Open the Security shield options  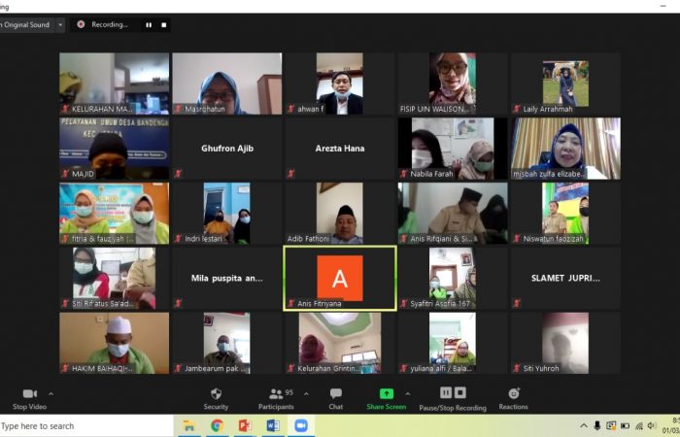pyautogui.click(x=216, y=393)
